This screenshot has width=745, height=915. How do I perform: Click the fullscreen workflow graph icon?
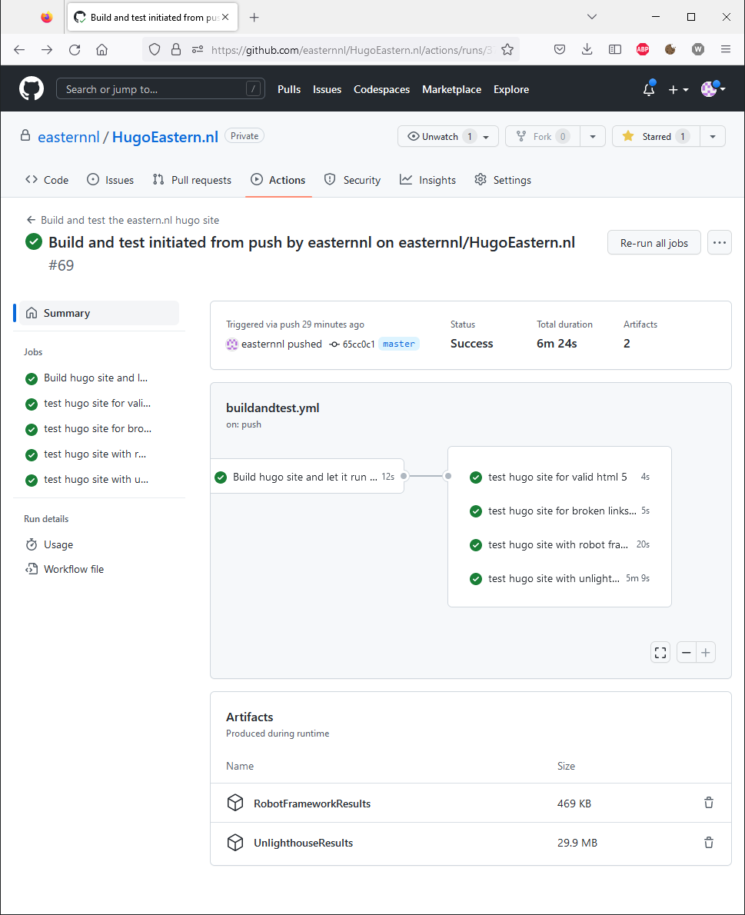pos(660,653)
